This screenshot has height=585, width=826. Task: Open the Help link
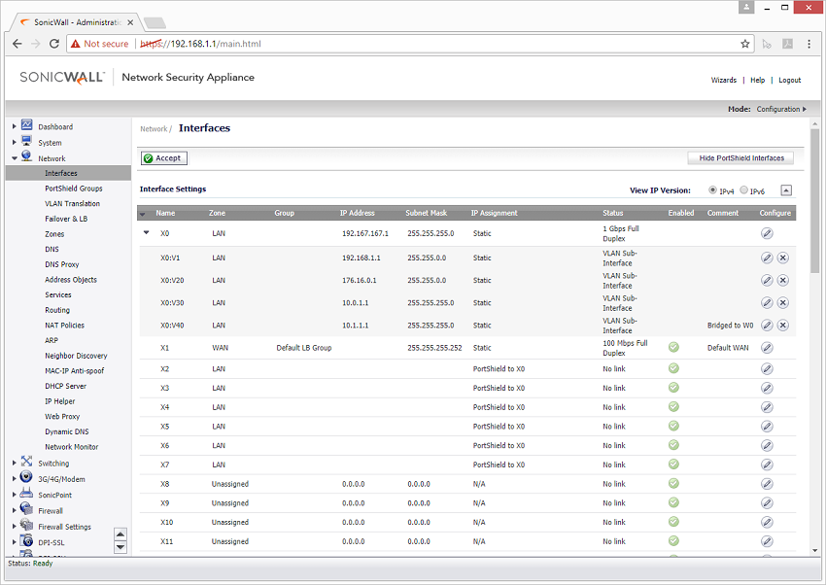pos(758,80)
